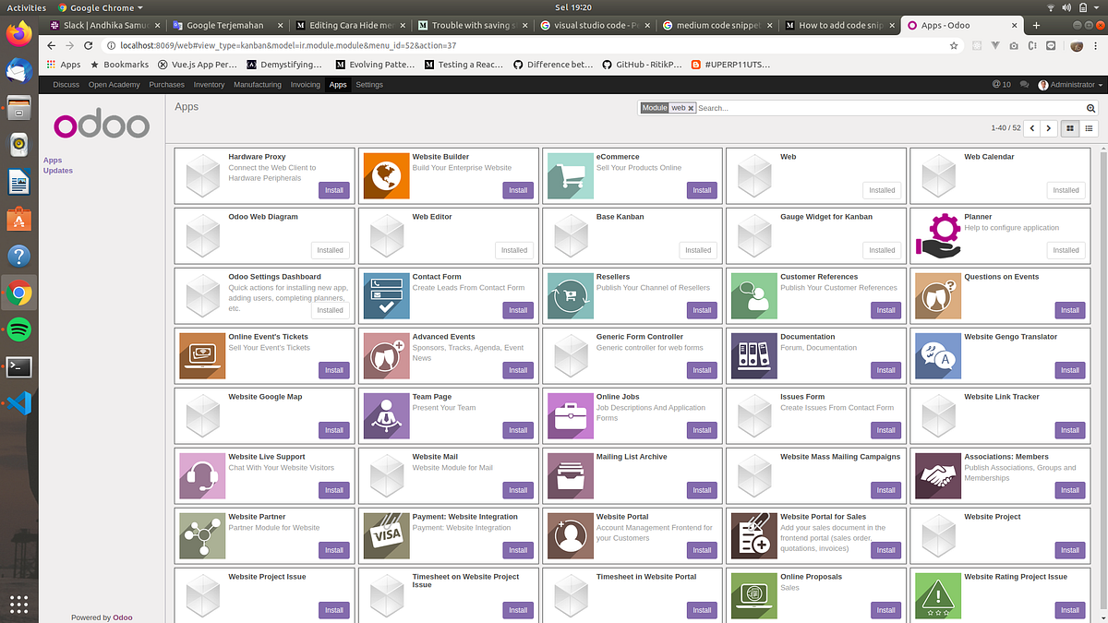Select the kanban view icon
1108x623 pixels.
pyautogui.click(x=1069, y=128)
